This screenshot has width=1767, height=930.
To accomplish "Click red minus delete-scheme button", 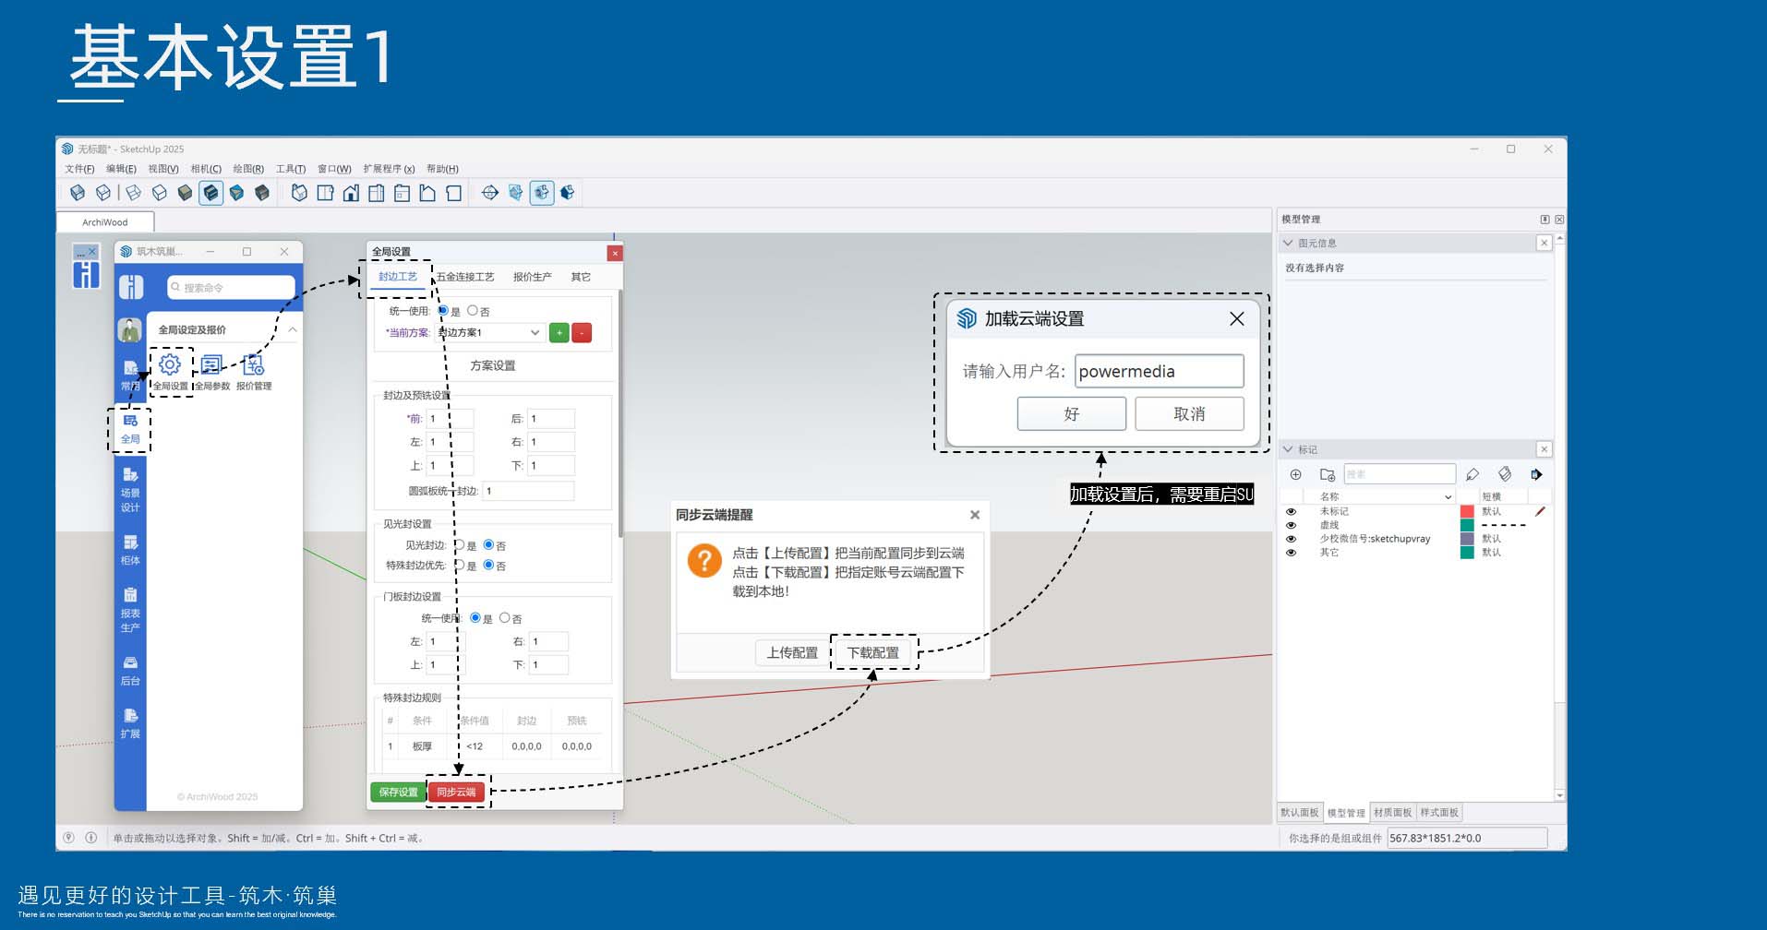I will pos(582,333).
